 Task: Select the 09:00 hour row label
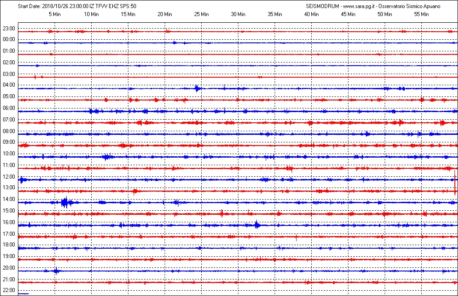pos(9,142)
